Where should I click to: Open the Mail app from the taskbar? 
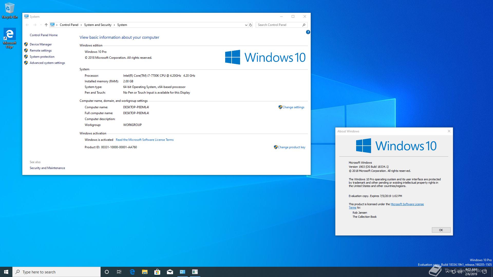click(x=170, y=272)
